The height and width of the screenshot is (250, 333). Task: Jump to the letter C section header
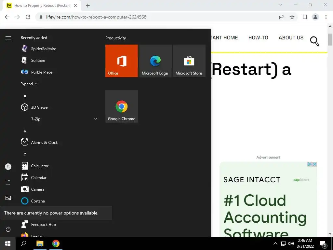point(25,155)
